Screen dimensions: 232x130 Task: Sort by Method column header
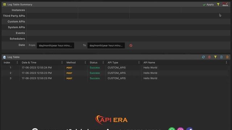point(71,62)
